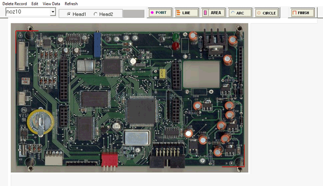Viewport: 323px width, 186px height.
Task: Click the blue potentiometer component on the board
Action: [x=98, y=45]
